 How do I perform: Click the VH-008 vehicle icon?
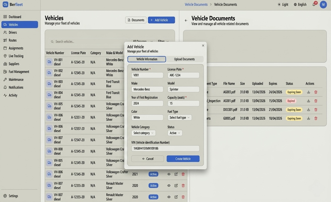point(49,151)
